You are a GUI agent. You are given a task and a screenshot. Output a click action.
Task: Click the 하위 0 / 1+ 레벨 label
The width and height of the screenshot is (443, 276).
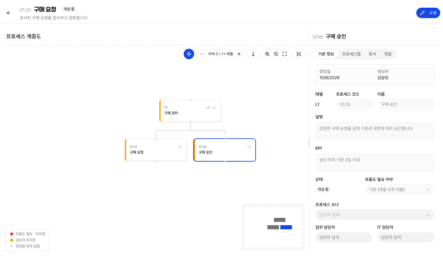click(x=221, y=54)
